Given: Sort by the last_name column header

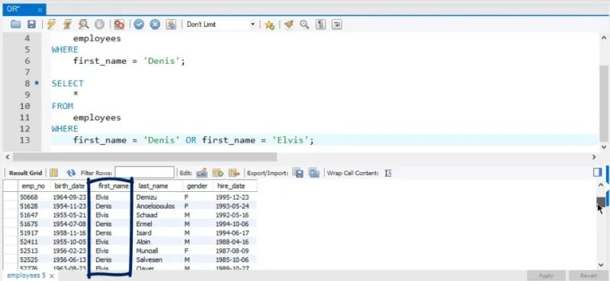Looking at the screenshot, I should (x=153, y=186).
